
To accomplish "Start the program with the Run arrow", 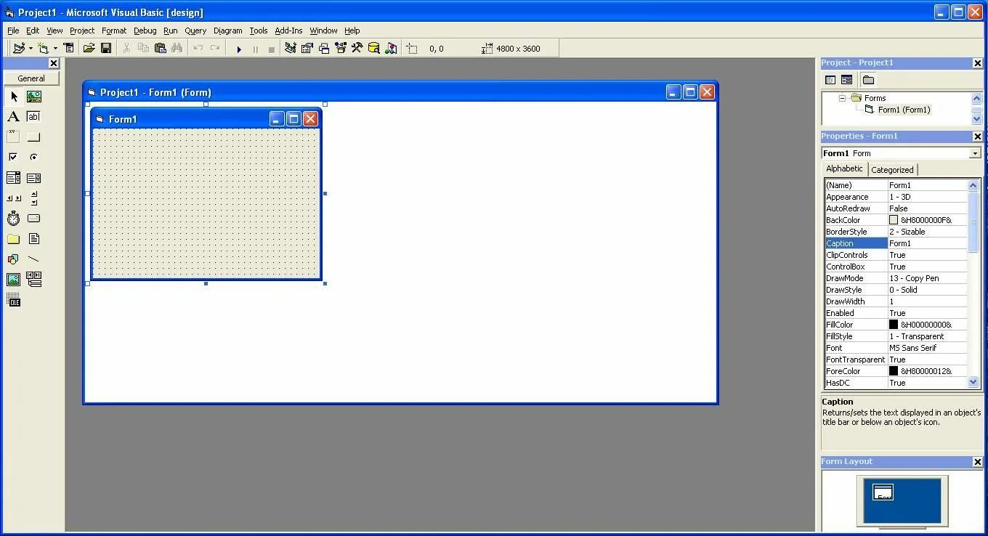I will [x=239, y=49].
